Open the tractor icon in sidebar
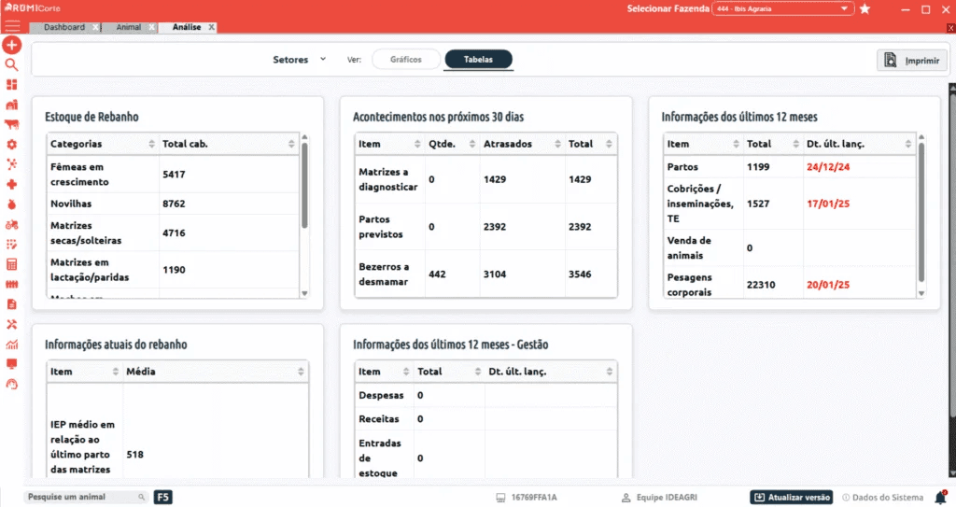 pyautogui.click(x=11, y=224)
